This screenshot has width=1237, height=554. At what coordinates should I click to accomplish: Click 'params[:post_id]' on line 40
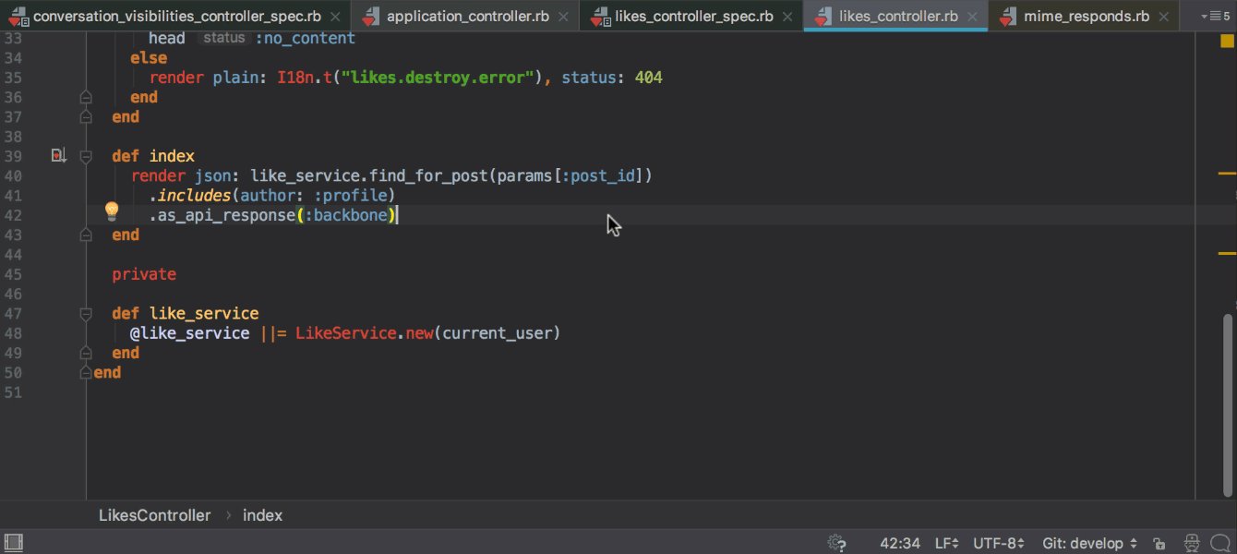click(x=570, y=175)
